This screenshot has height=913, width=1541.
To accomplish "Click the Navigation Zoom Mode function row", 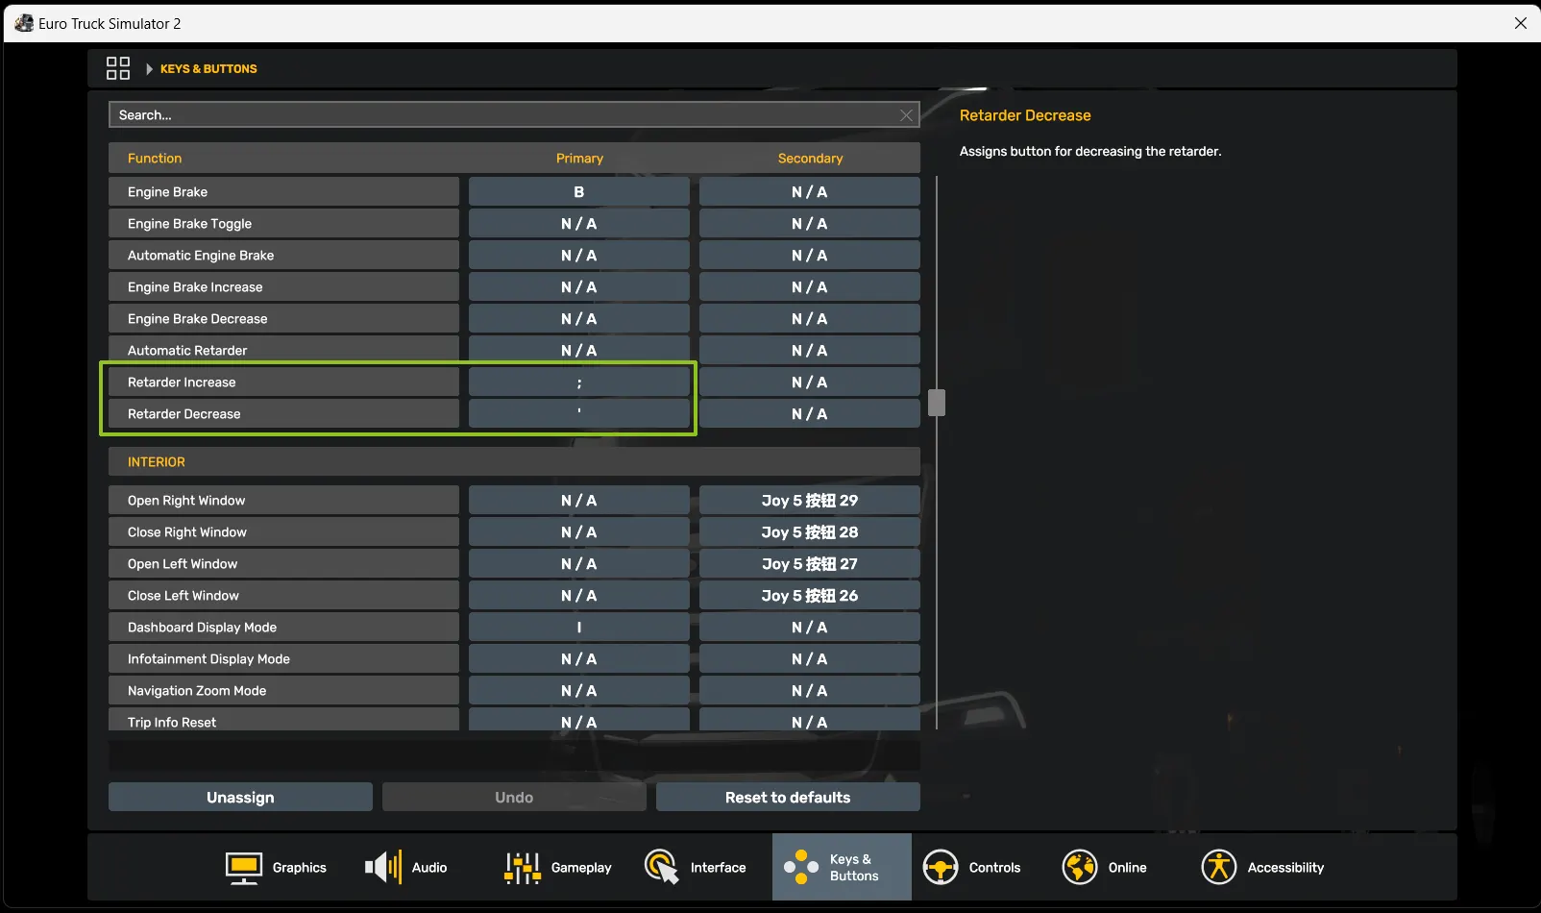I will 283,690.
